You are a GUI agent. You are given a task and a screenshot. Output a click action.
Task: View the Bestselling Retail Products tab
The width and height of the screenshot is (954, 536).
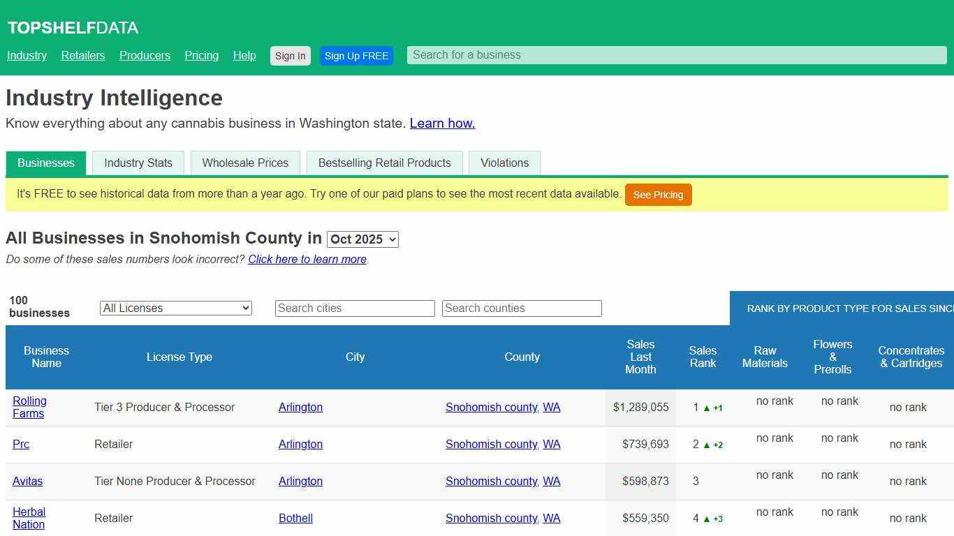[384, 163]
